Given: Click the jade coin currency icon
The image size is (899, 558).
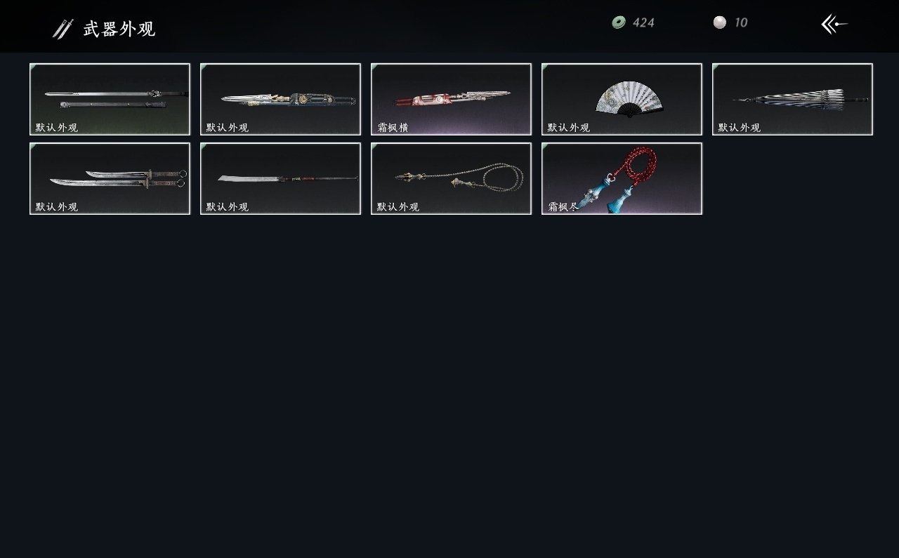Looking at the screenshot, I should coord(619,22).
